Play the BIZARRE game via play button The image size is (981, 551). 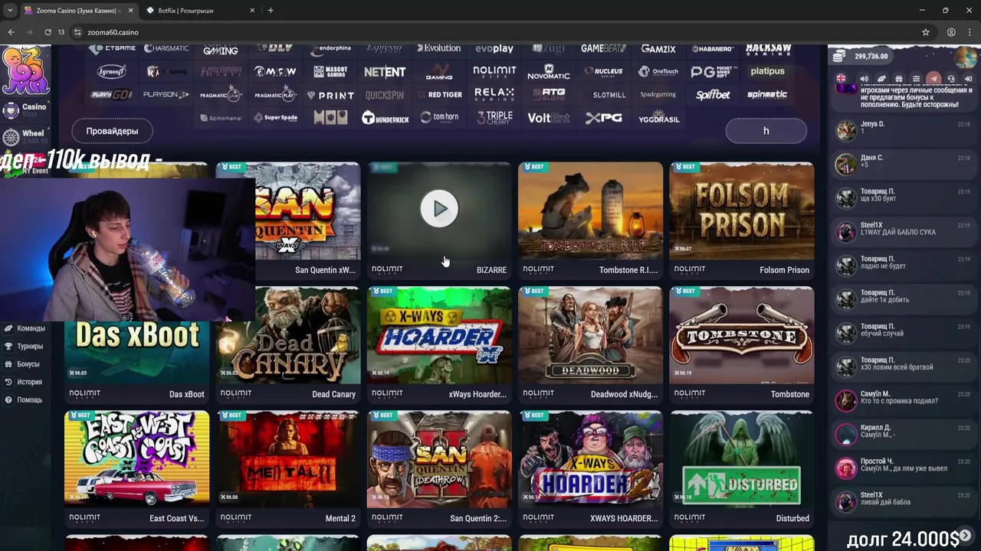point(439,209)
